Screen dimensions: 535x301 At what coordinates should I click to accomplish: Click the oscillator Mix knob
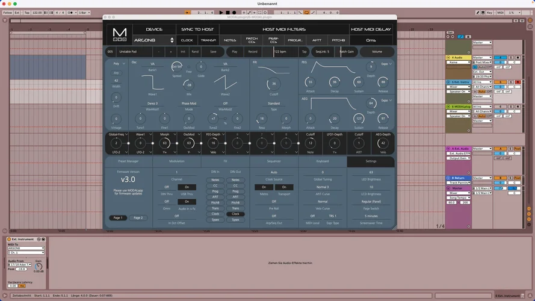pyautogui.click(x=188, y=85)
